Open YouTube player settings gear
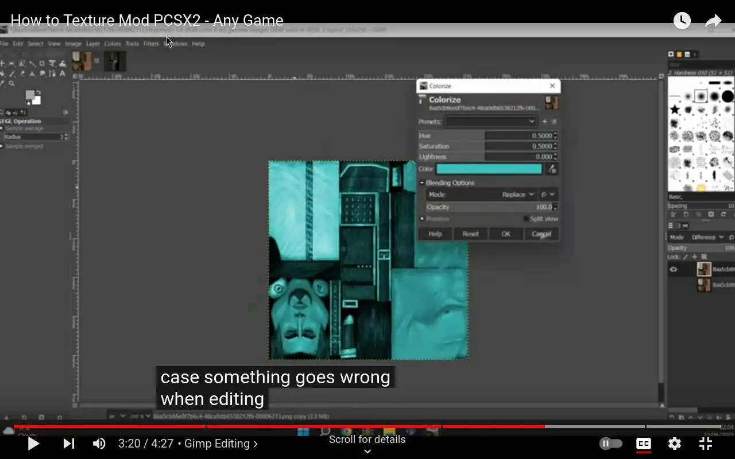735x459 pixels. (x=675, y=444)
